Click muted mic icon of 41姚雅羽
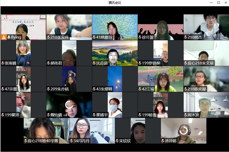 [94, 37]
